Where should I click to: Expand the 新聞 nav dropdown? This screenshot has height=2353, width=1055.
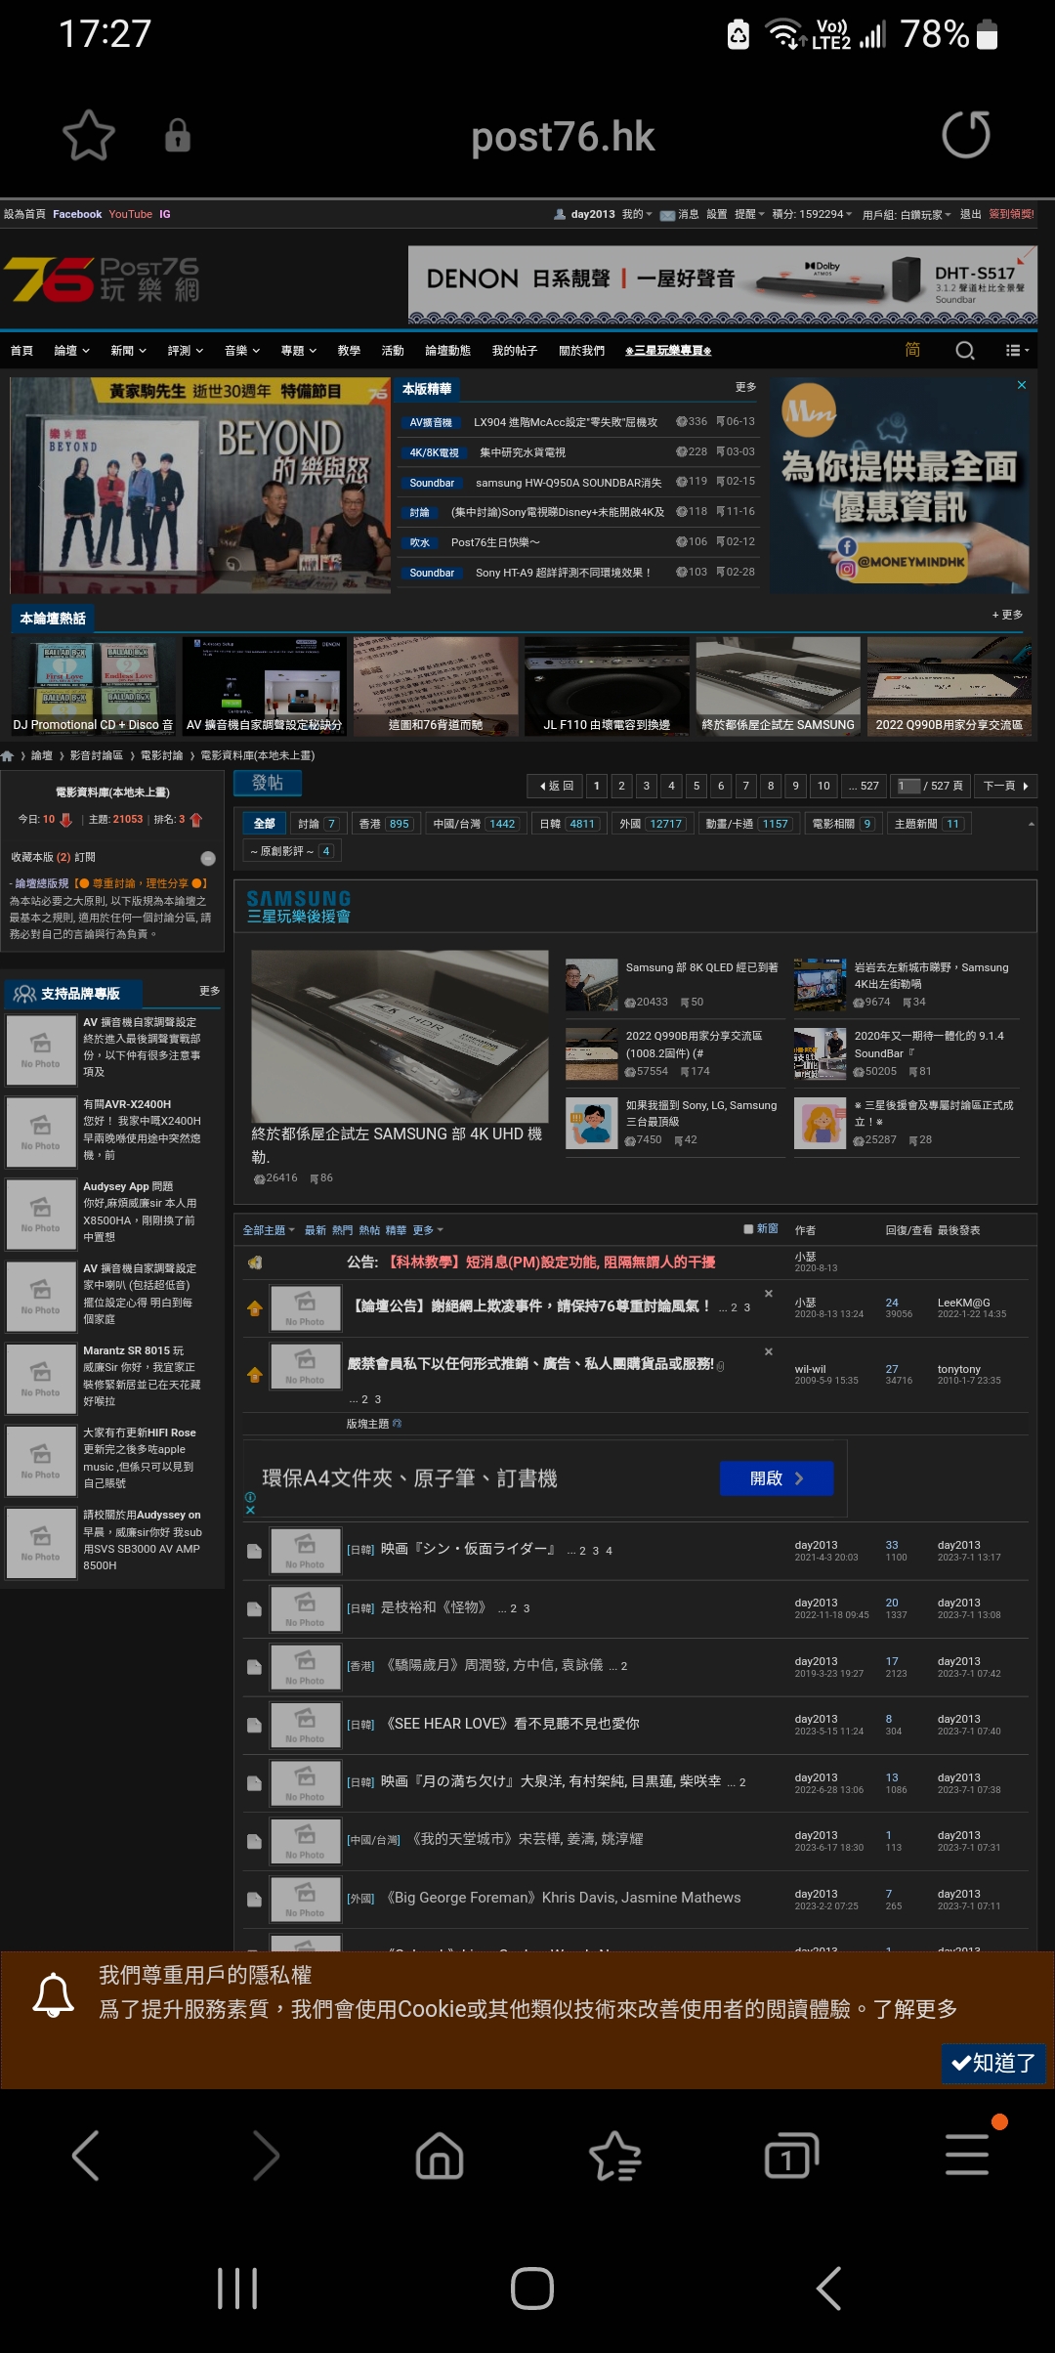coord(128,351)
